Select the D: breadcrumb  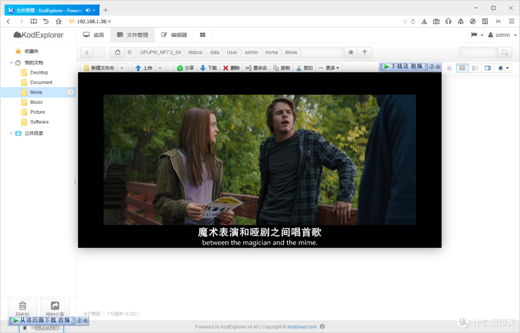[x=130, y=52]
